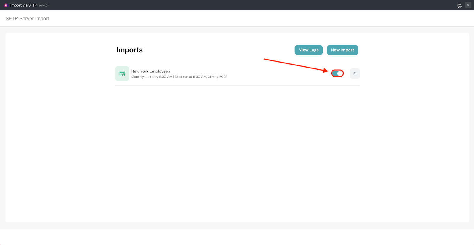Click the app logo in title bar
This screenshot has height=245, width=474.
coord(6,5)
